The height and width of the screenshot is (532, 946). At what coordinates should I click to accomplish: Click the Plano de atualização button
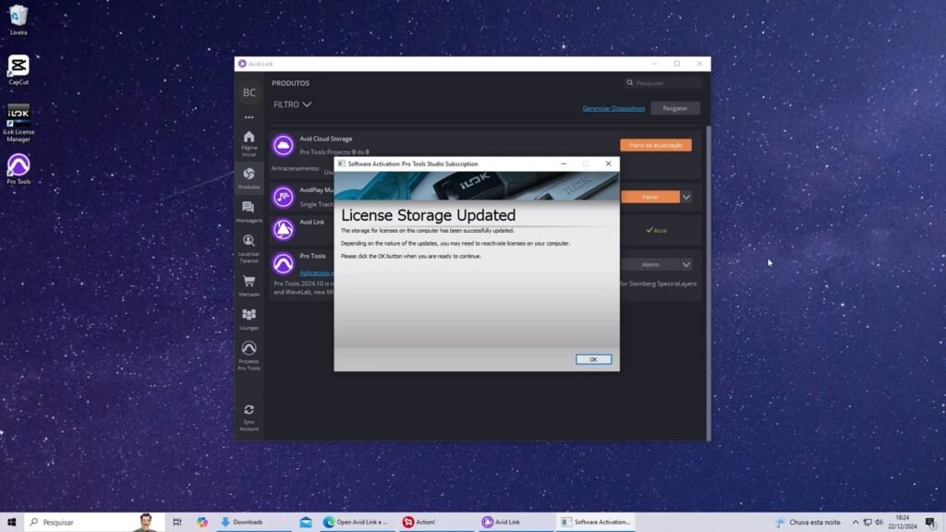(x=656, y=145)
